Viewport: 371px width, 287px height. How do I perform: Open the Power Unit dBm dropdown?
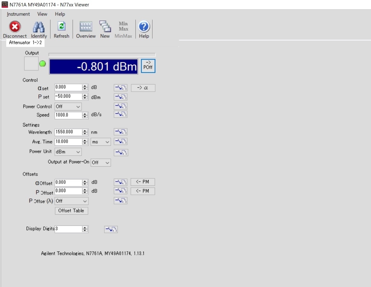point(68,152)
